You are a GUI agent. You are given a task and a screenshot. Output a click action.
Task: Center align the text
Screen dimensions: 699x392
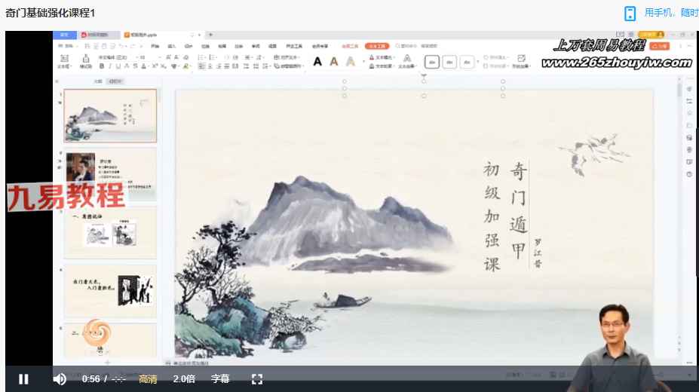[x=210, y=66]
